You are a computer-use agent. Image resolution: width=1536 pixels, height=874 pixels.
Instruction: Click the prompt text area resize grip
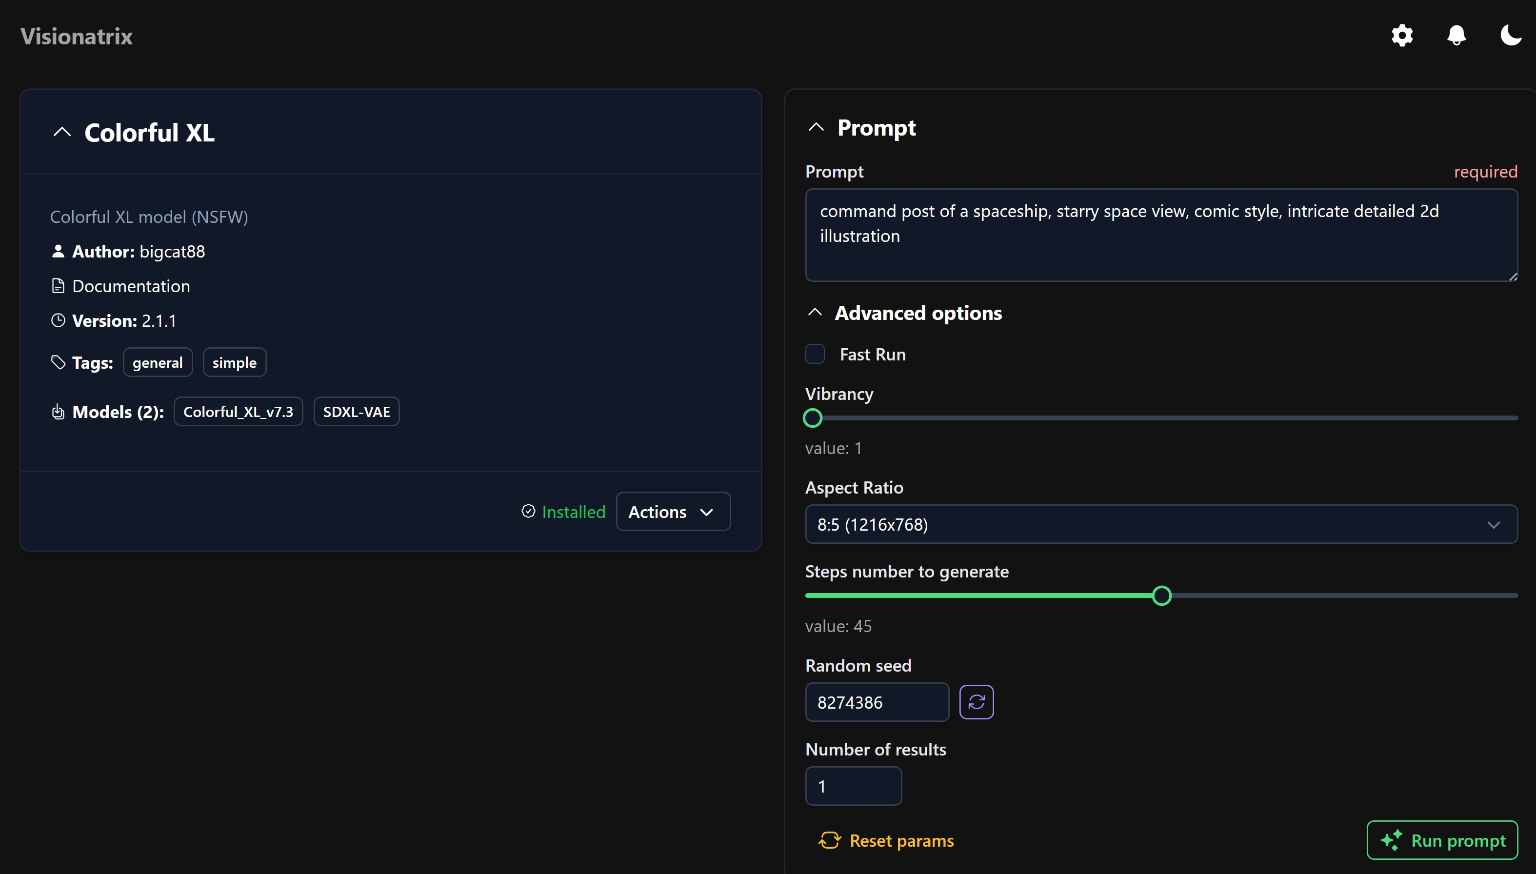pos(1513,277)
